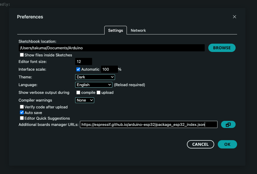The image size is (257, 174).
Task: Click the Theme label
Action: (25, 77)
